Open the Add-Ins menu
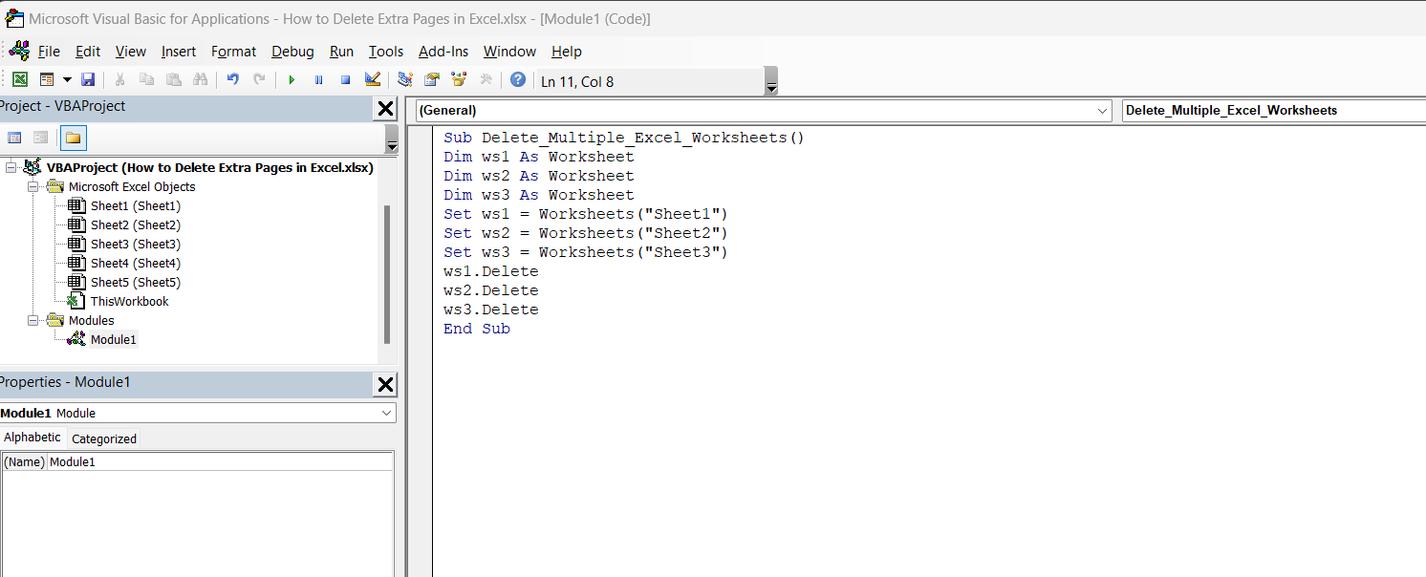 443,52
